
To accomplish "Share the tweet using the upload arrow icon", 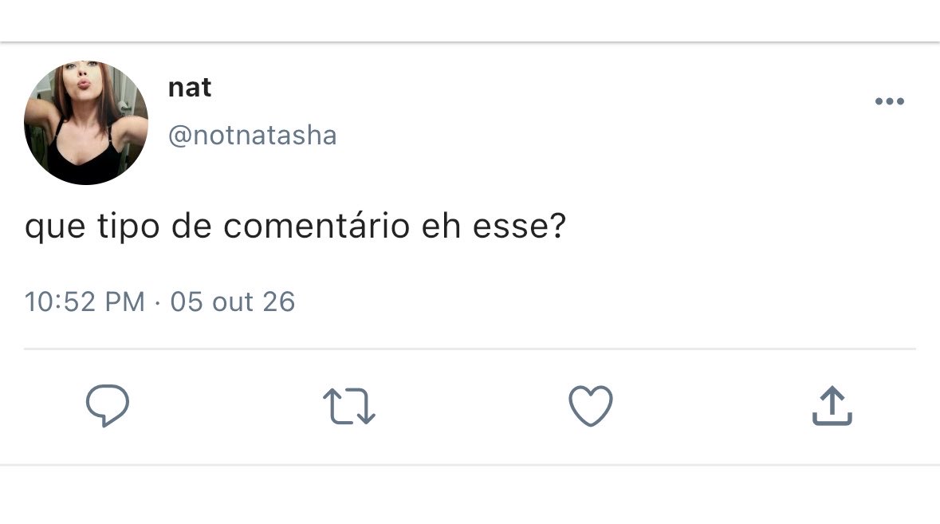I will tap(832, 406).
